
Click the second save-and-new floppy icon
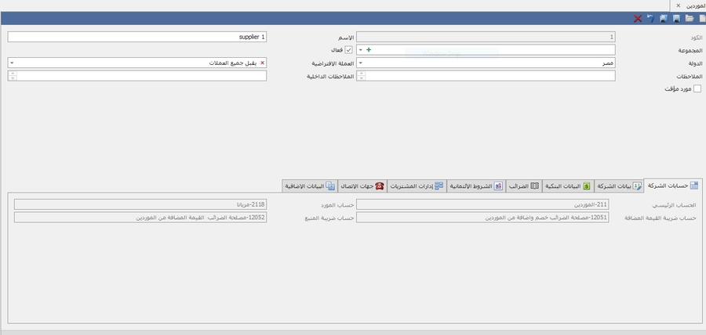[663, 18]
